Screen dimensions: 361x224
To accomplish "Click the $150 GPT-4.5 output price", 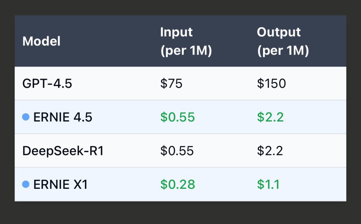I will coord(271,83).
